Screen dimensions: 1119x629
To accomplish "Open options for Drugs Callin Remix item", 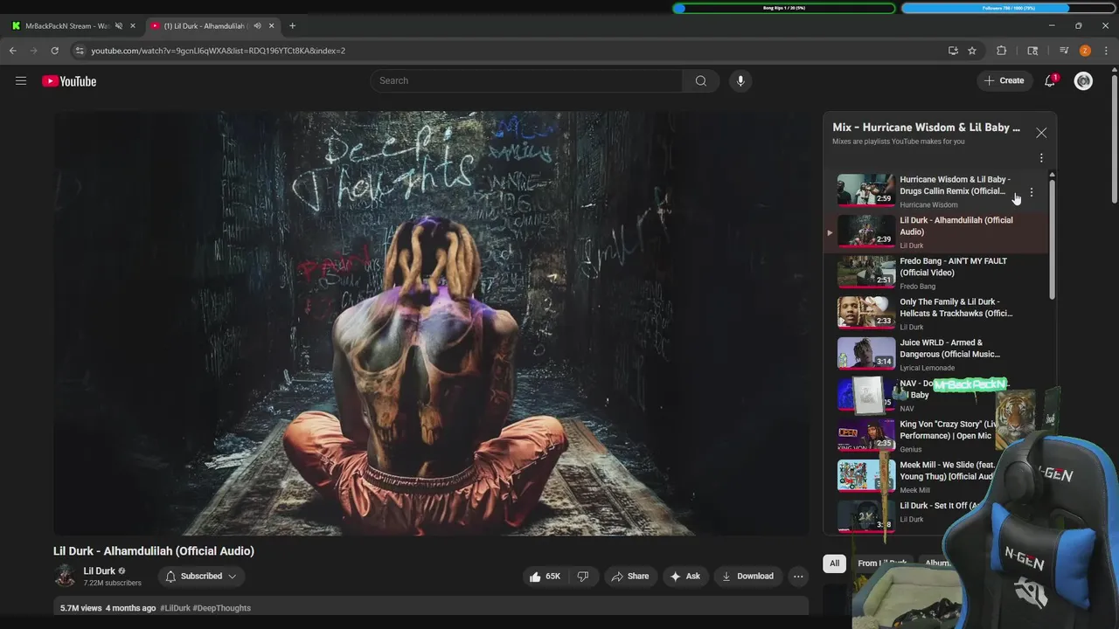I will click(1032, 192).
